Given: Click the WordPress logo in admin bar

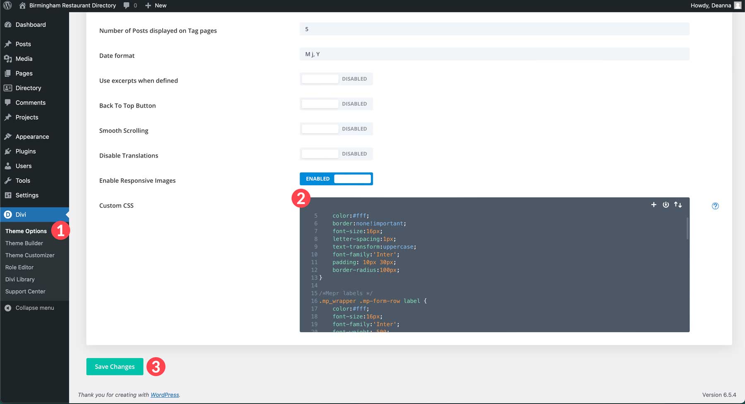Looking at the screenshot, I should coord(7,5).
